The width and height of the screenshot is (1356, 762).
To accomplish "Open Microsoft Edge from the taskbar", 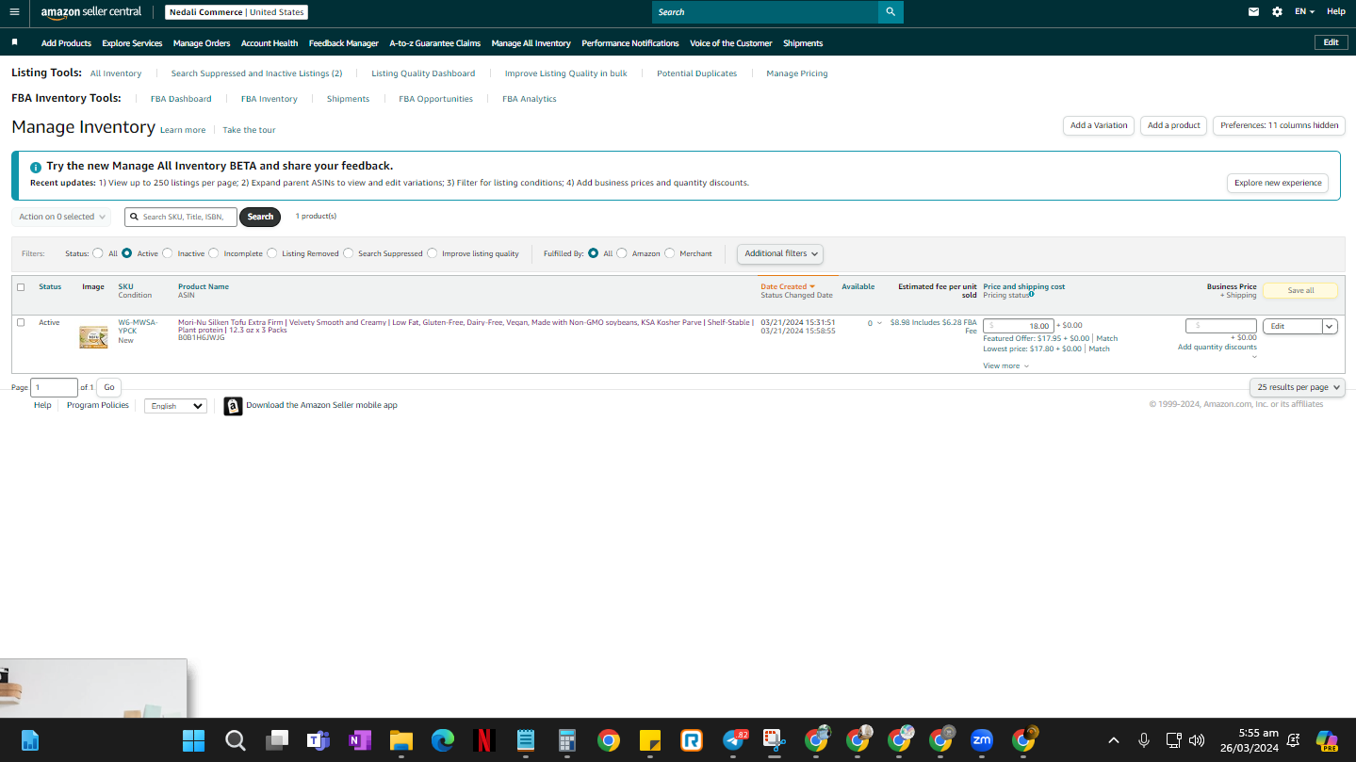I will pos(443,740).
